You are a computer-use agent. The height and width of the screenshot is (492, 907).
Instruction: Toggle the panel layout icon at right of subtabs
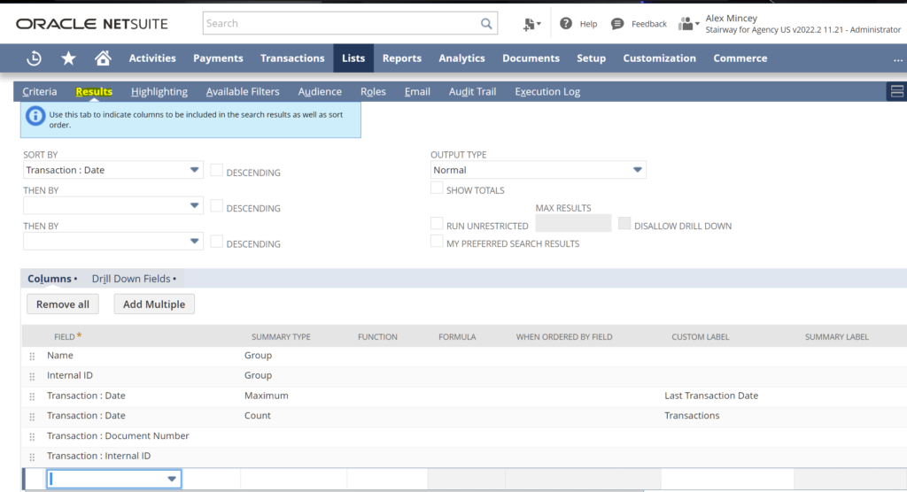[897, 91]
